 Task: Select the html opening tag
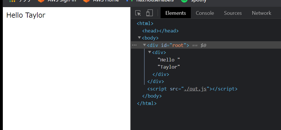click(145, 23)
